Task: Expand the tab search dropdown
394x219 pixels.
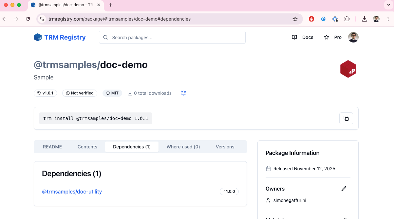Action: click(x=388, y=5)
